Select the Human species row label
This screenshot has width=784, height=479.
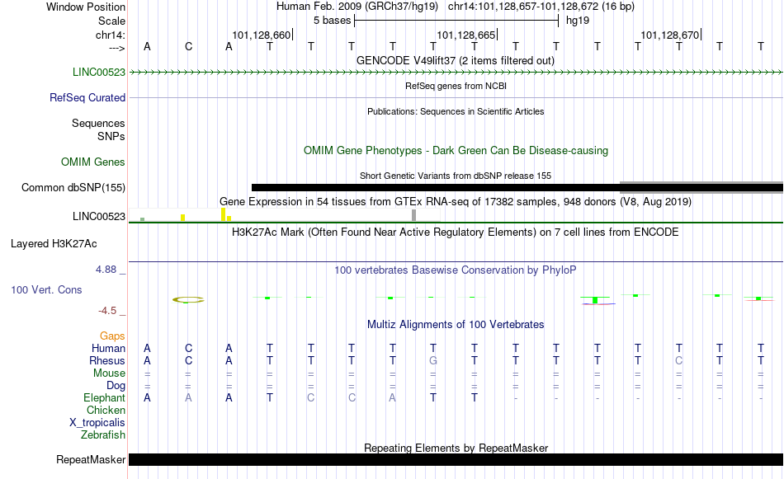pyautogui.click(x=108, y=348)
